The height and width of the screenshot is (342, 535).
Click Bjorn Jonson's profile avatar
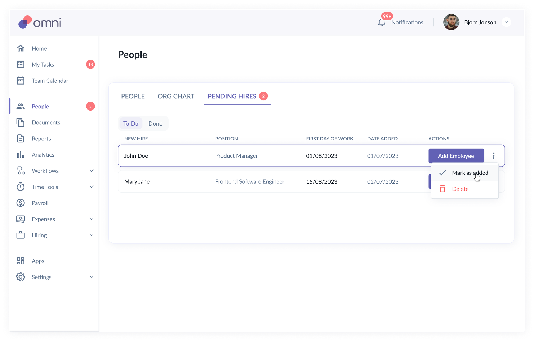click(x=451, y=22)
